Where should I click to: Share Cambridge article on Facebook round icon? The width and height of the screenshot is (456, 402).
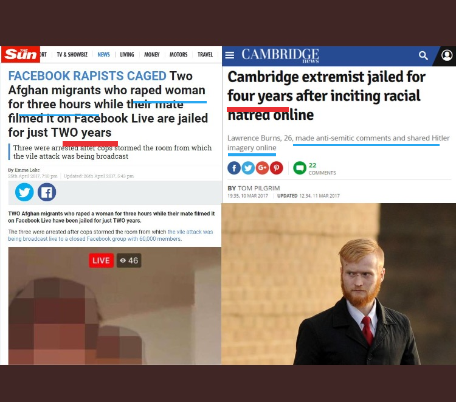[x=234, y=168]
